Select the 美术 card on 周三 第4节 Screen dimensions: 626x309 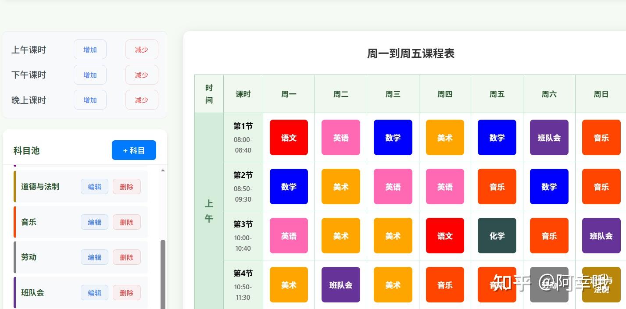pyautogui.click(x=393, y=285)
